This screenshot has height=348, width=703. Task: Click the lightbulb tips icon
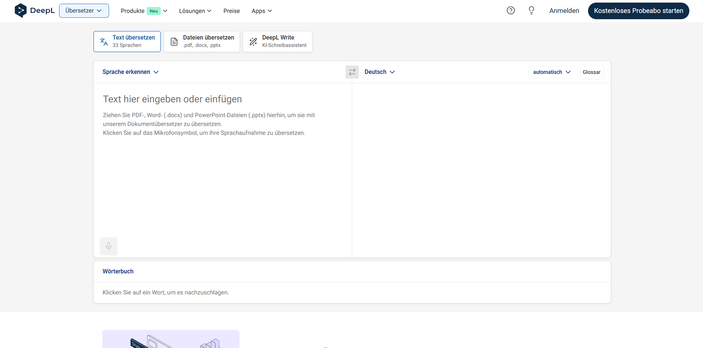(x=531, y=11)
